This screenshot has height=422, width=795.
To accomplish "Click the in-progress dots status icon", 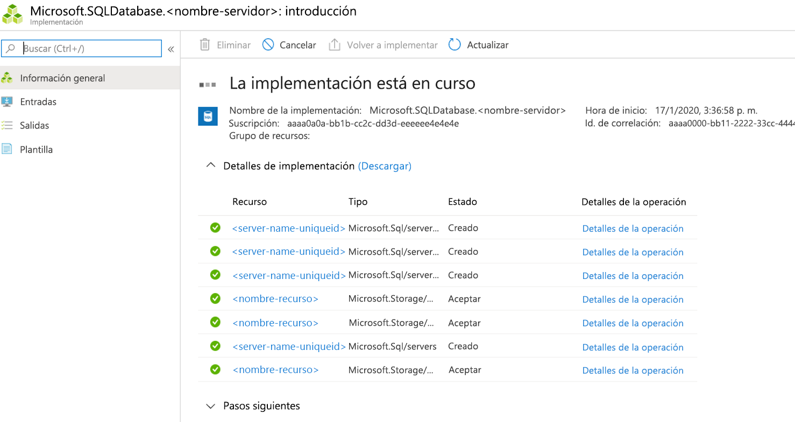I will pos(208,84).
